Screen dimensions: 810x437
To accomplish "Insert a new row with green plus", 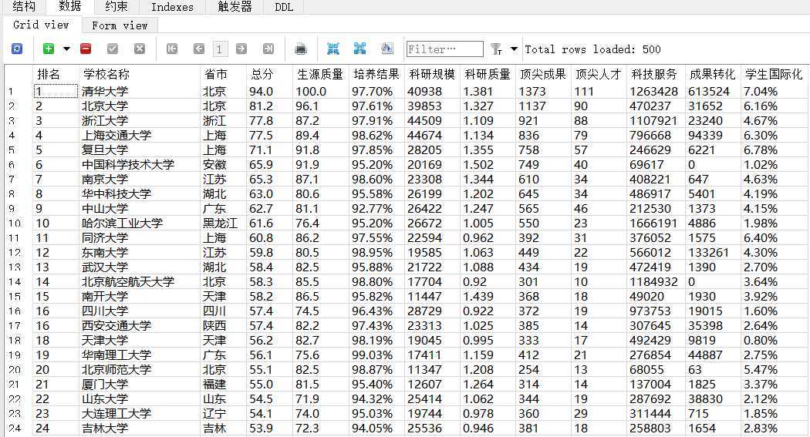I will pos(49,49).
